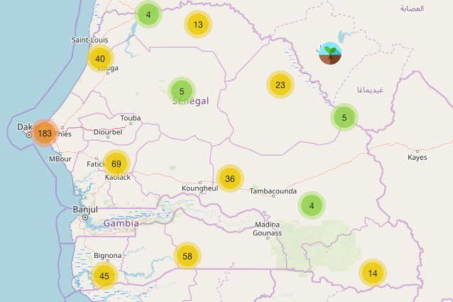This screenshot has height=302, width=453.
Task: Expand the 40 cluster near Saint-Louis
Action: point(100,59)
